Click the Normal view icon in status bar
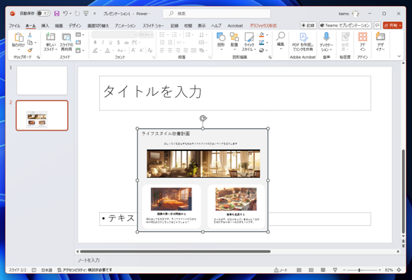The width and height of the screenshot is (412, 280). coord(299,270)
